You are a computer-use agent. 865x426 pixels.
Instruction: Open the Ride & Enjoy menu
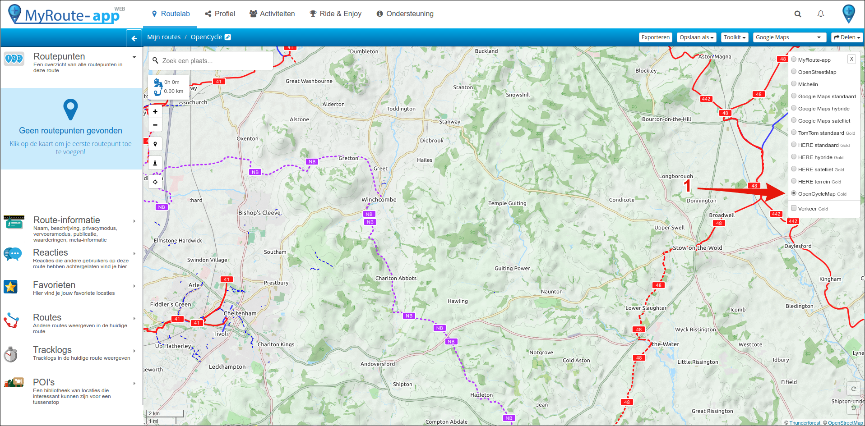(x=335, y=14)
